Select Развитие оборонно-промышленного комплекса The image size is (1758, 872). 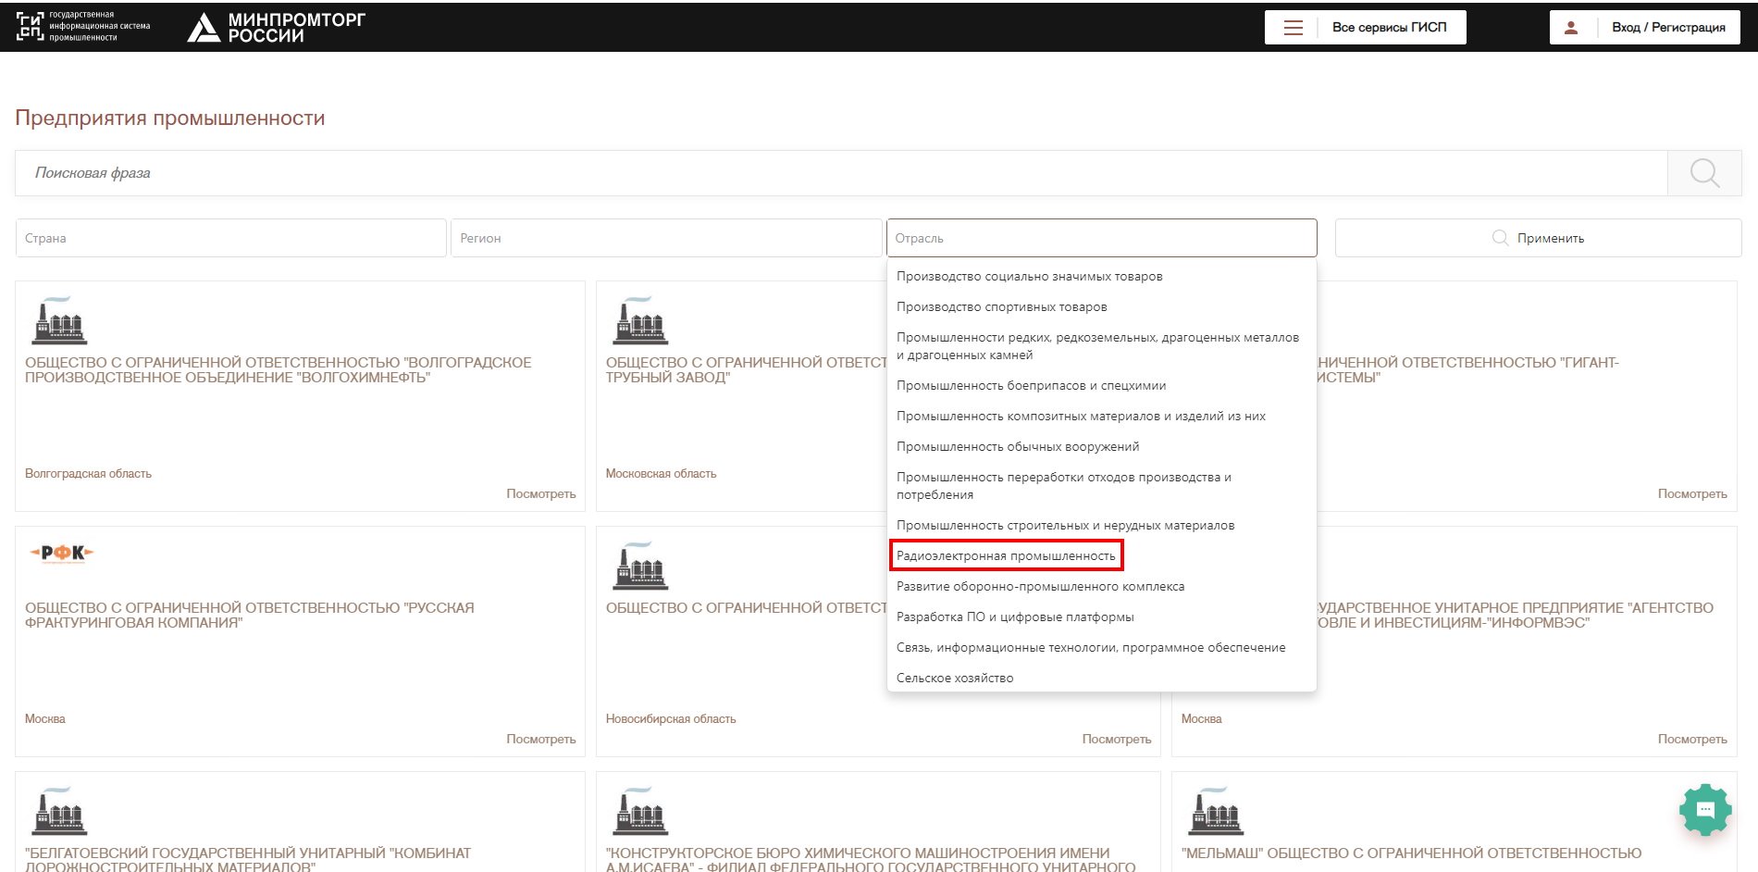1101,586
